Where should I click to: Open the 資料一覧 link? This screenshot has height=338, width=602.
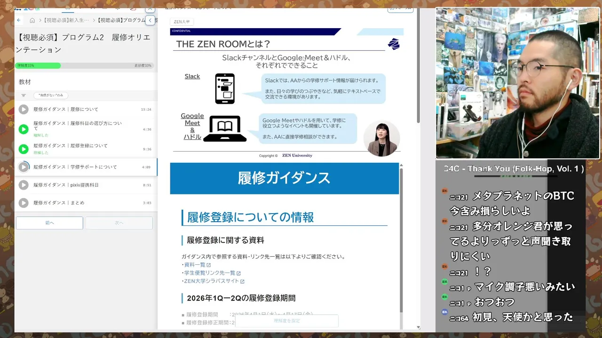[x=195, y=265]
